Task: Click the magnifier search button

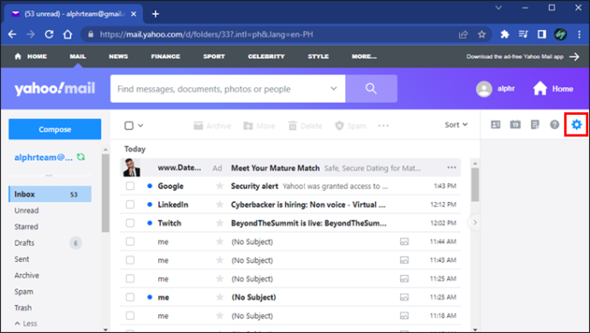Action: tap(371, 88)
